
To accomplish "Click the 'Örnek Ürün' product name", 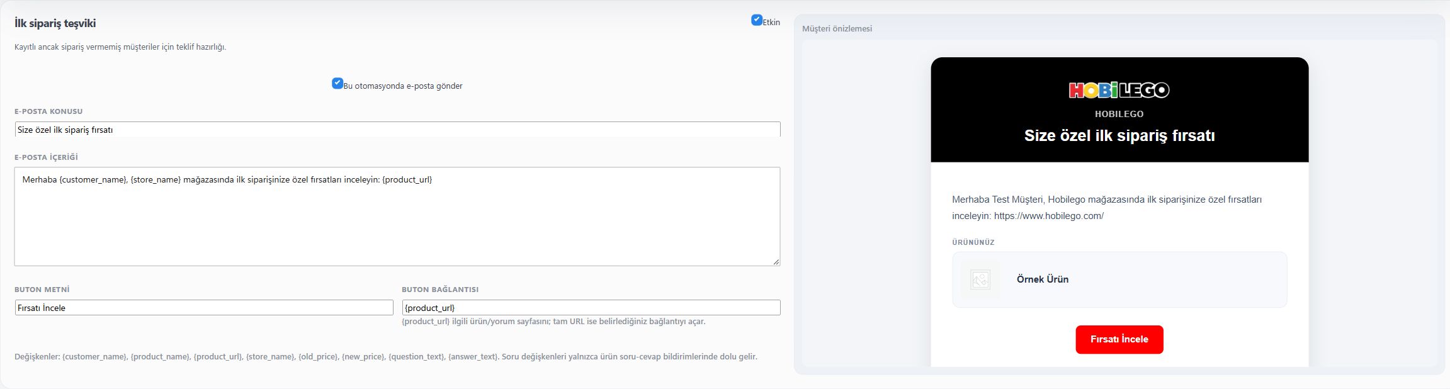I will tap(1043, 279).
